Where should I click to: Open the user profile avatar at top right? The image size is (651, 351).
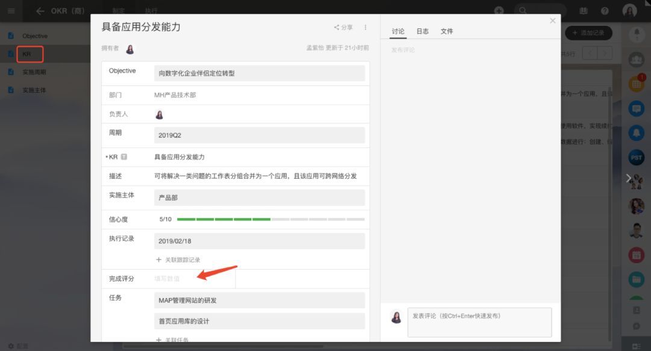630,10
